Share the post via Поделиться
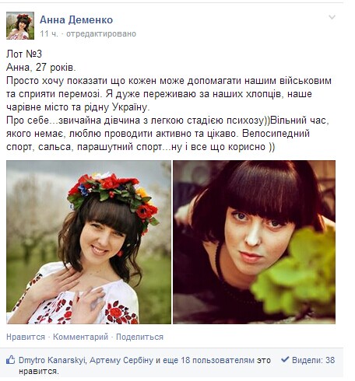Viewport: 355px width, 381px height. 139,337
